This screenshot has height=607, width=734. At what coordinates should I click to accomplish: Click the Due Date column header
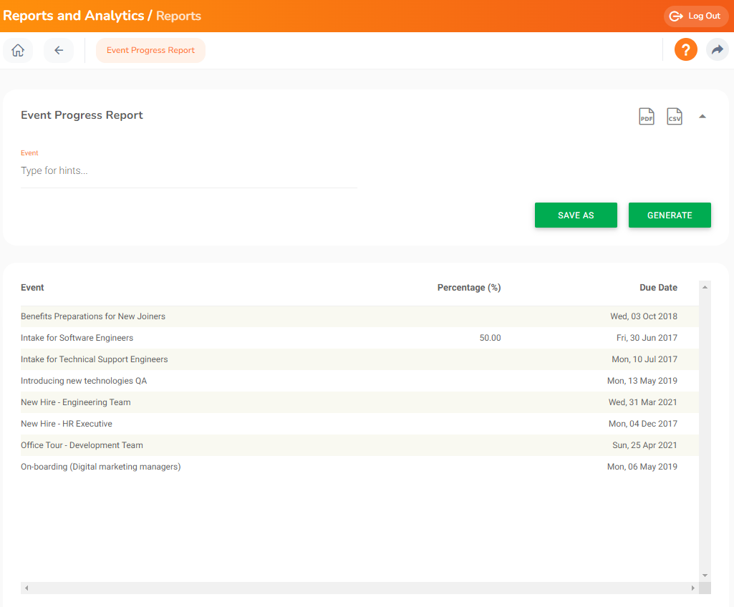[x=658, y=287]
